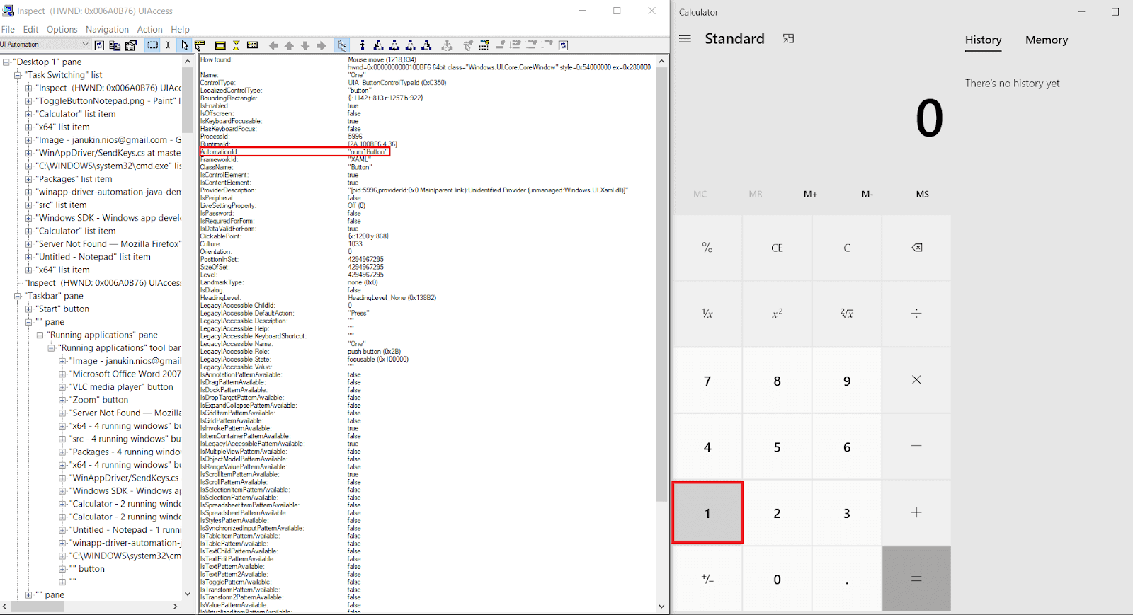The image size is (1133, 615).
Task: Click the copy properties icon in Inspect toolbar
Action: click(115, 45)
